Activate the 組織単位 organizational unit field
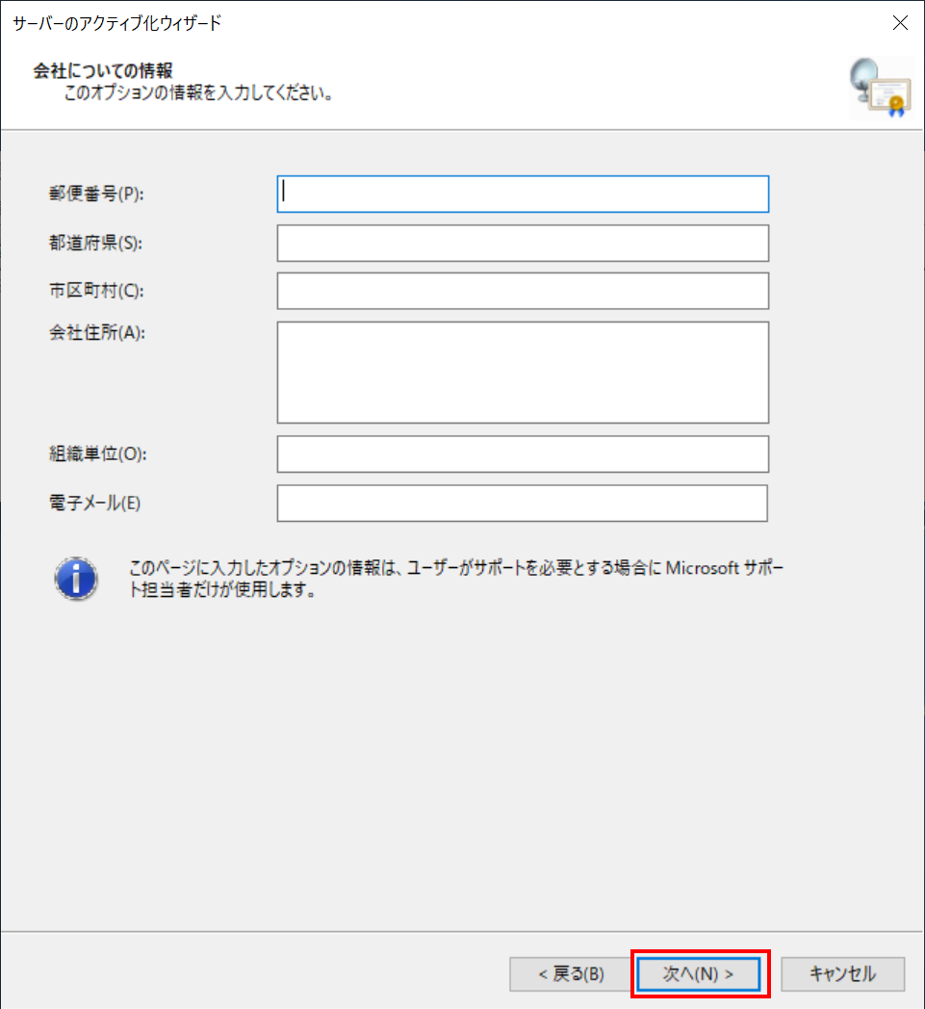 [x=523, y=453]
